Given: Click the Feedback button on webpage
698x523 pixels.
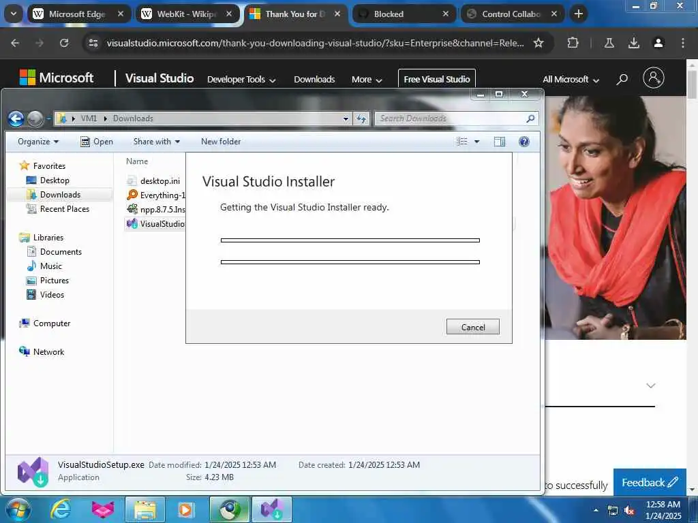Looking at the screenshot, I should click(x=650, y=482).
